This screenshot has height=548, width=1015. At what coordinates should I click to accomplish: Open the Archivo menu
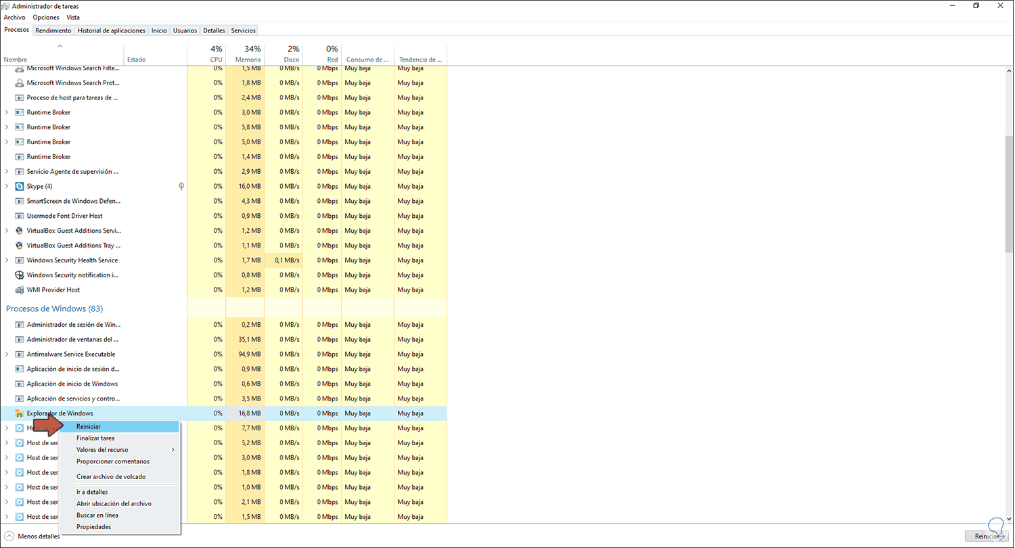pos(14,18)
